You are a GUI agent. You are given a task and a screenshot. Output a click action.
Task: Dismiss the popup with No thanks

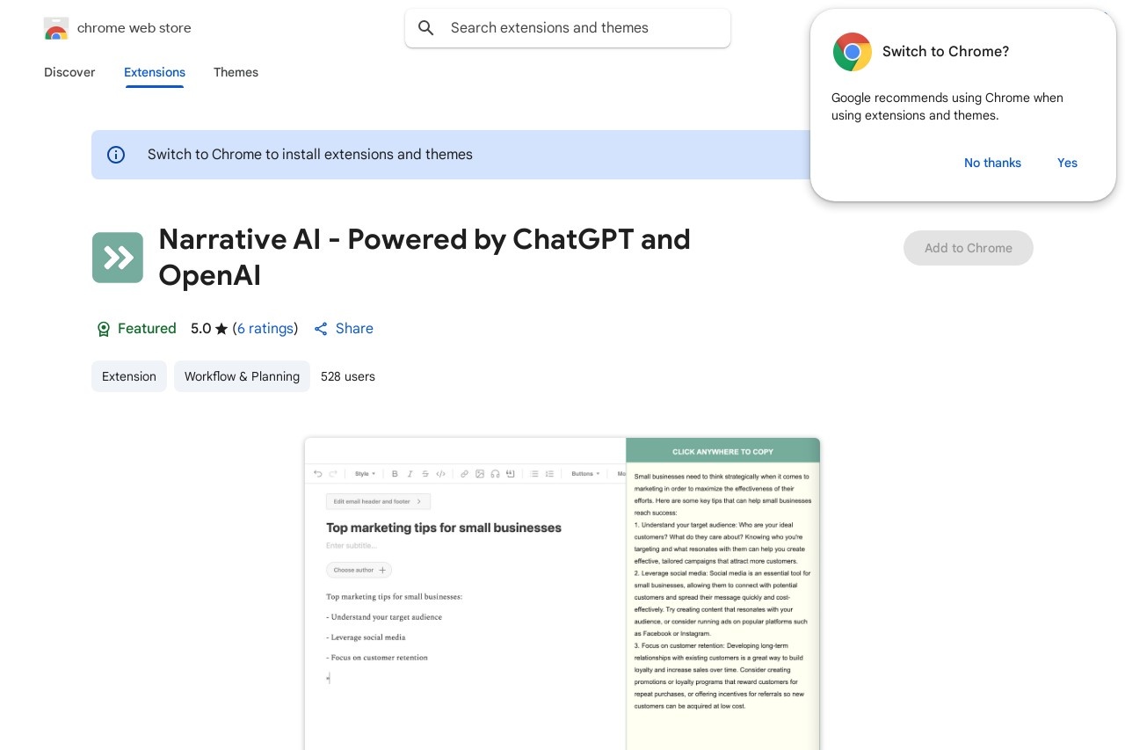click(x=992, y=163)
